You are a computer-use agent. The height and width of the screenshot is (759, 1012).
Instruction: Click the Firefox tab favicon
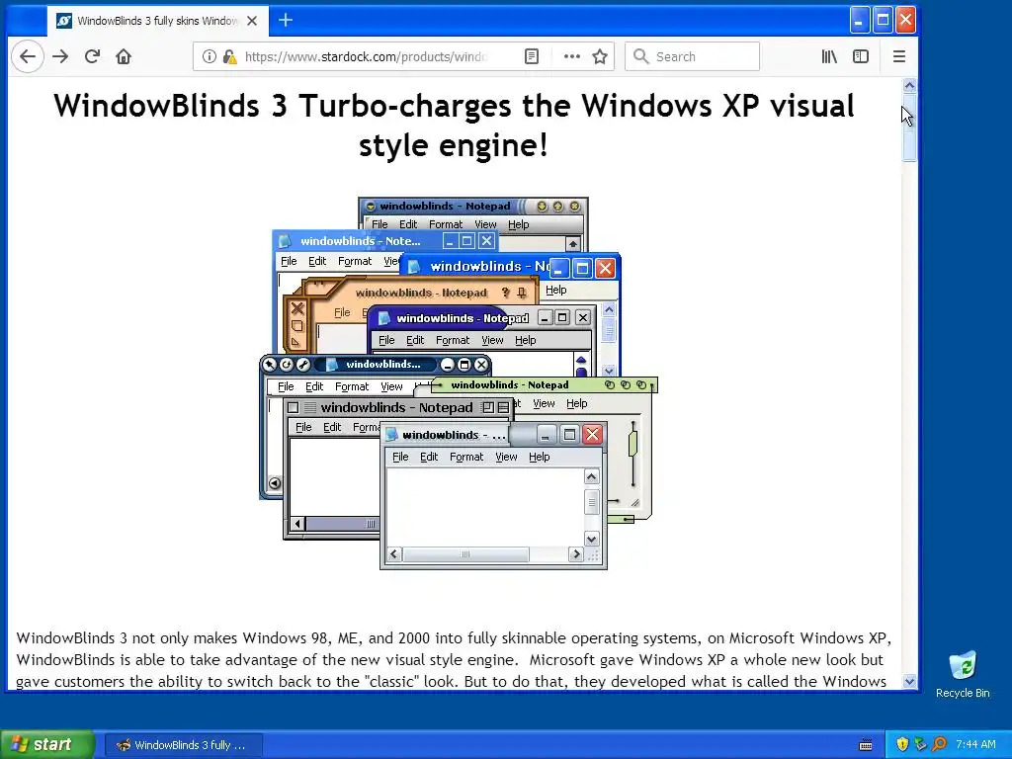(x=64, y=21)
